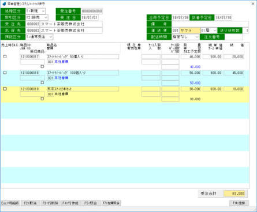This screenshot has width=257, height=212.
Task: Click the amount field showing 20,000
Action: point(234,56)
